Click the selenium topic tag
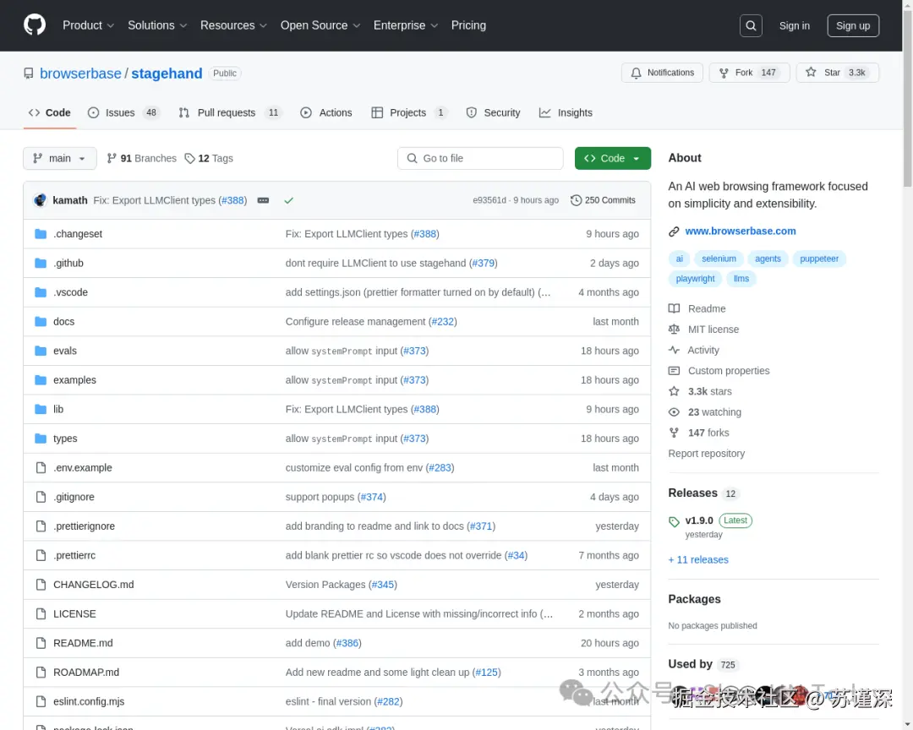The height and width of the screenshot is (730, 913). tap(719, 259)
